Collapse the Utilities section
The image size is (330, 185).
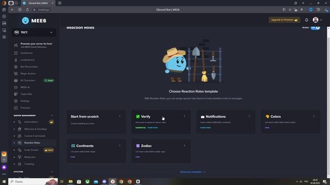coord(52,172)
